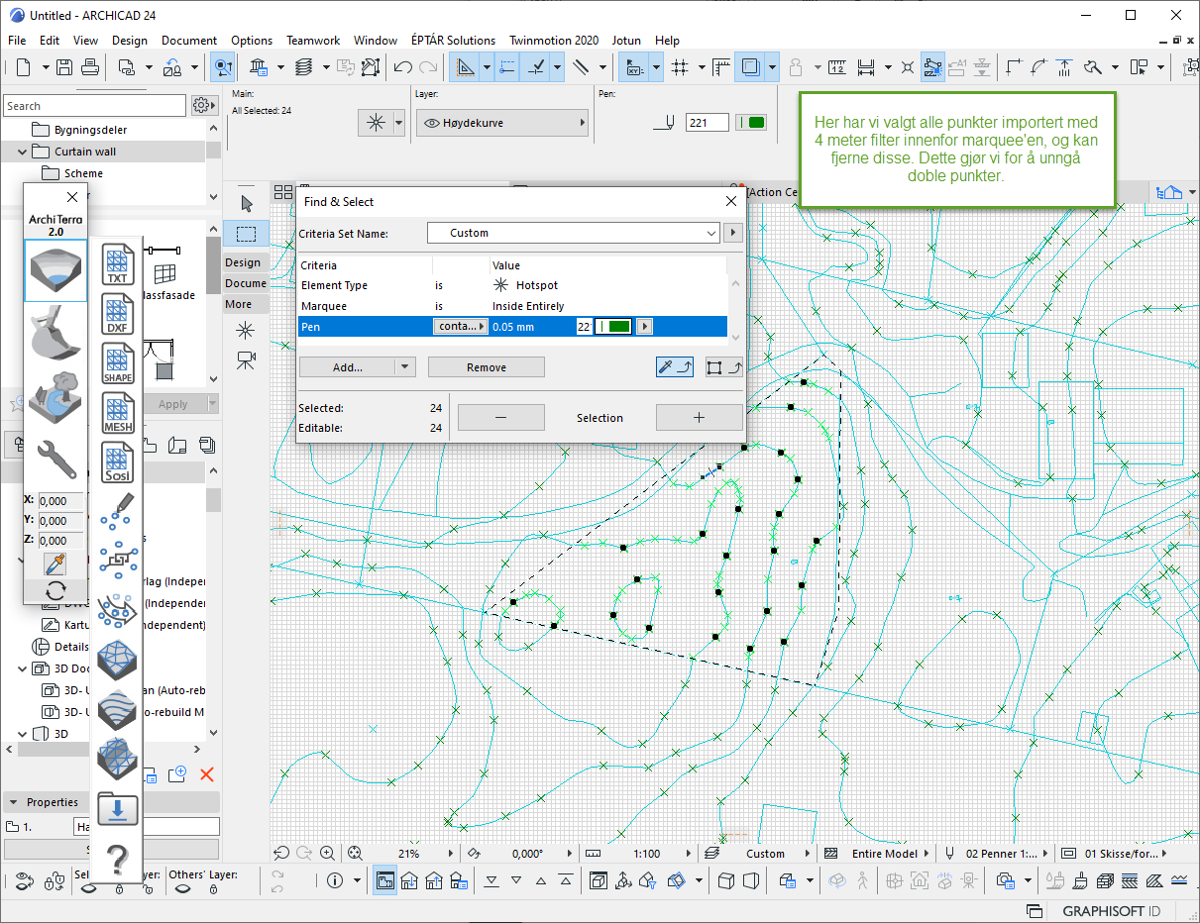The image size is (1200, 923).
Task: Open the Criteria Set Name dropdown
Action: pos(573,233)
